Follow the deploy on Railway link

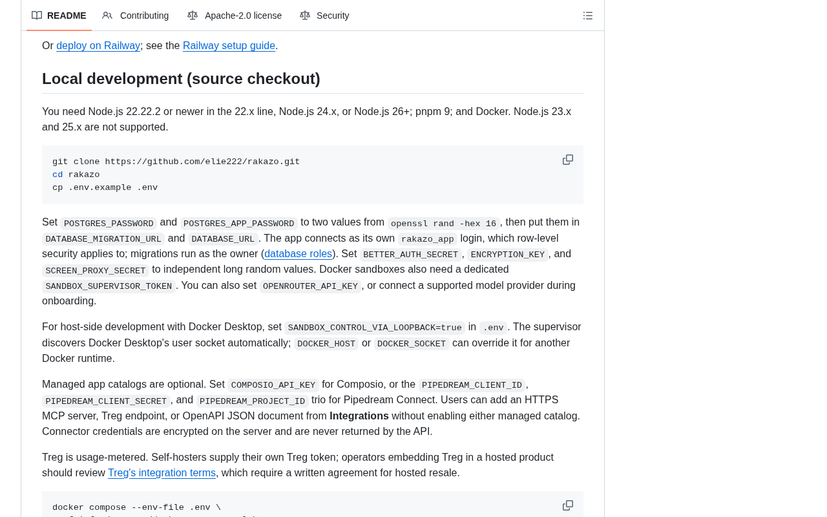coord(98,46)
